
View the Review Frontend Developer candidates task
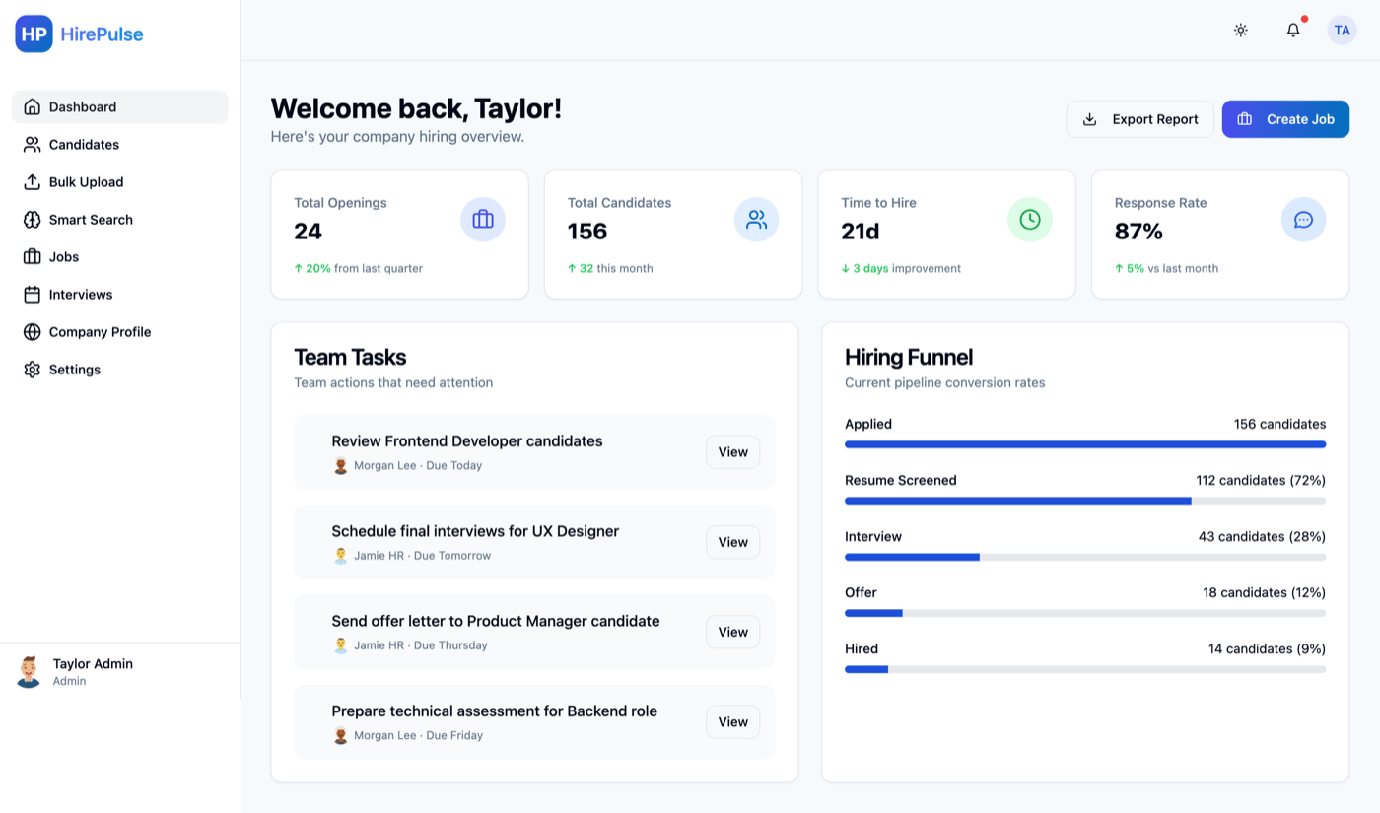coord(732,451)
